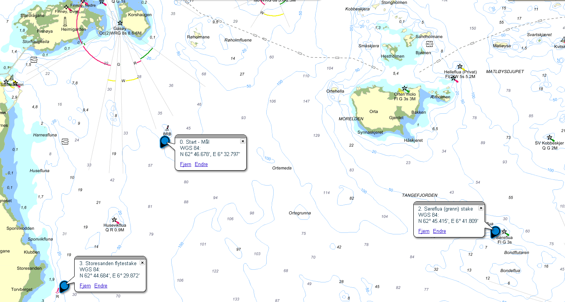Close the Storesanden flytestake popup
This screenshot has width=565, height=302.
(x=142, y=262)
